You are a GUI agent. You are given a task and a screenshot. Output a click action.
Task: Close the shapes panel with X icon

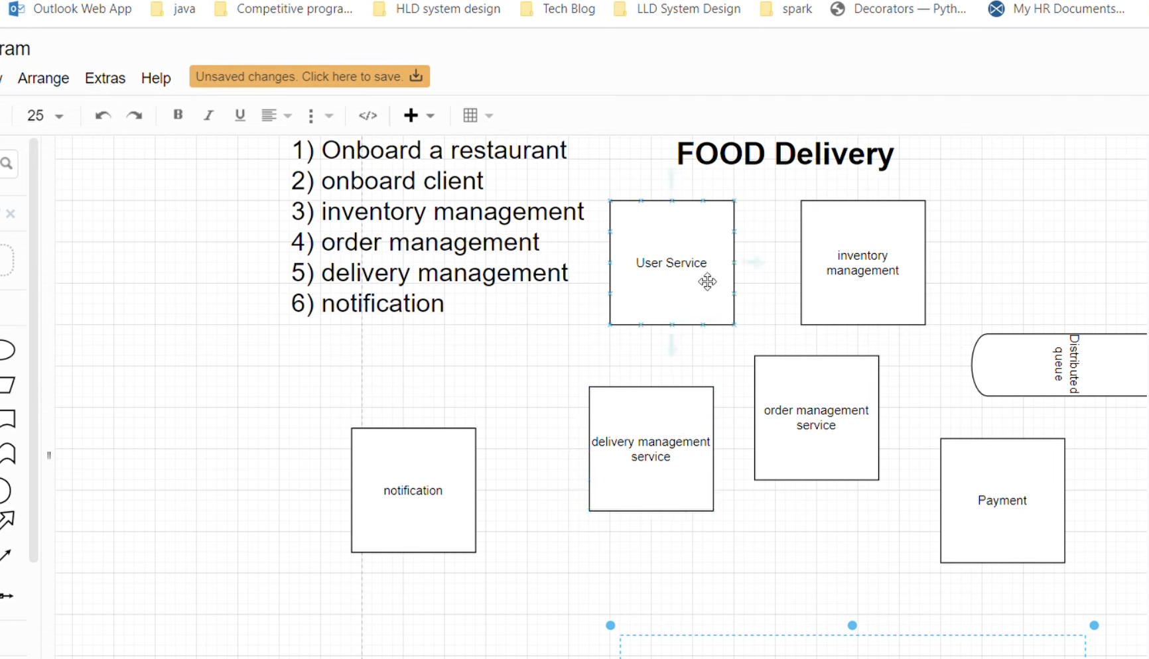tap(11, 213)
